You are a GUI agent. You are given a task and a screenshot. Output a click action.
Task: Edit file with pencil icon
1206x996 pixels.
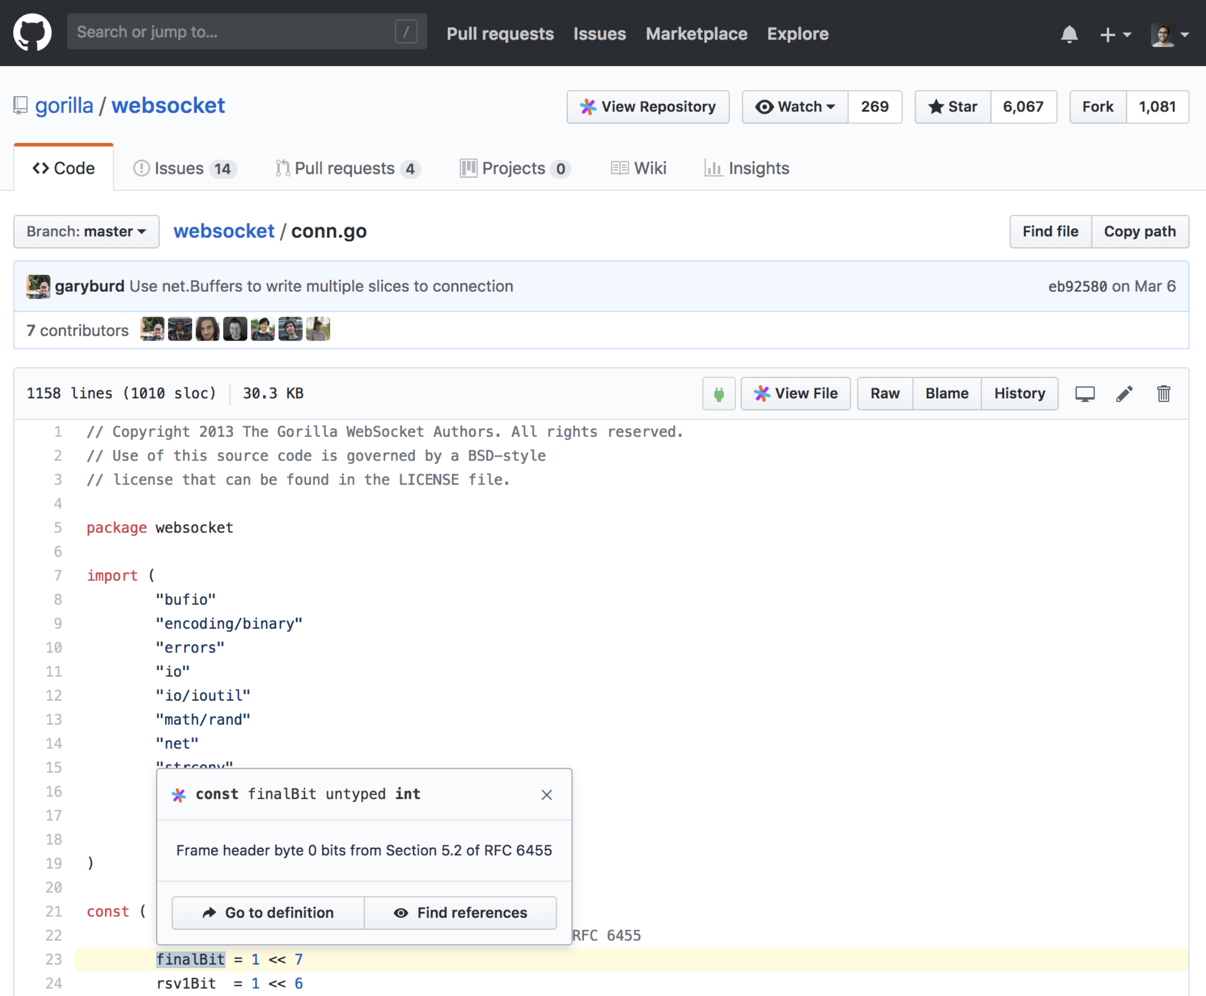click(x=1124, y=394)
